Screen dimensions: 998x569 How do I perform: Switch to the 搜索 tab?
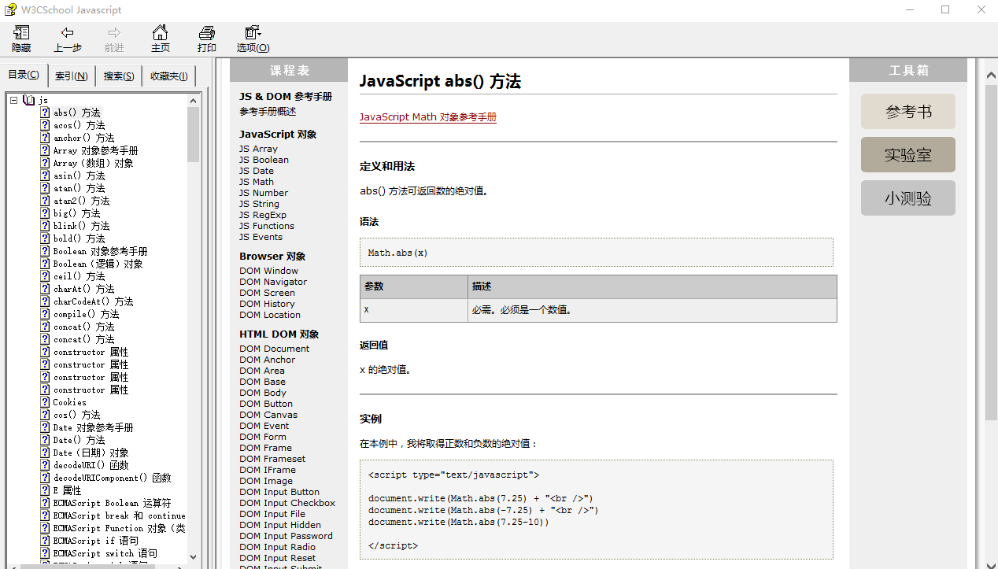117,75
